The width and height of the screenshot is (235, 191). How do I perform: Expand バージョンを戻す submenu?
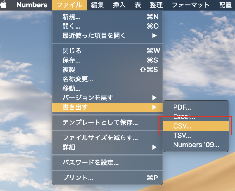click(107, 98)
